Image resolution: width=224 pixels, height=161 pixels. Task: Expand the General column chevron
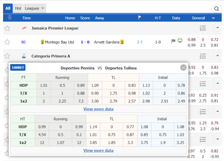[x=213, y=18]
